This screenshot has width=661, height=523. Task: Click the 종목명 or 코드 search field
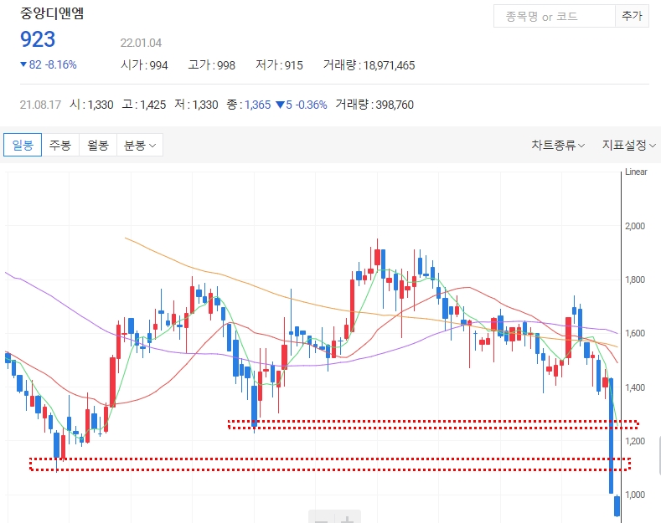click(x=555, y=17)
